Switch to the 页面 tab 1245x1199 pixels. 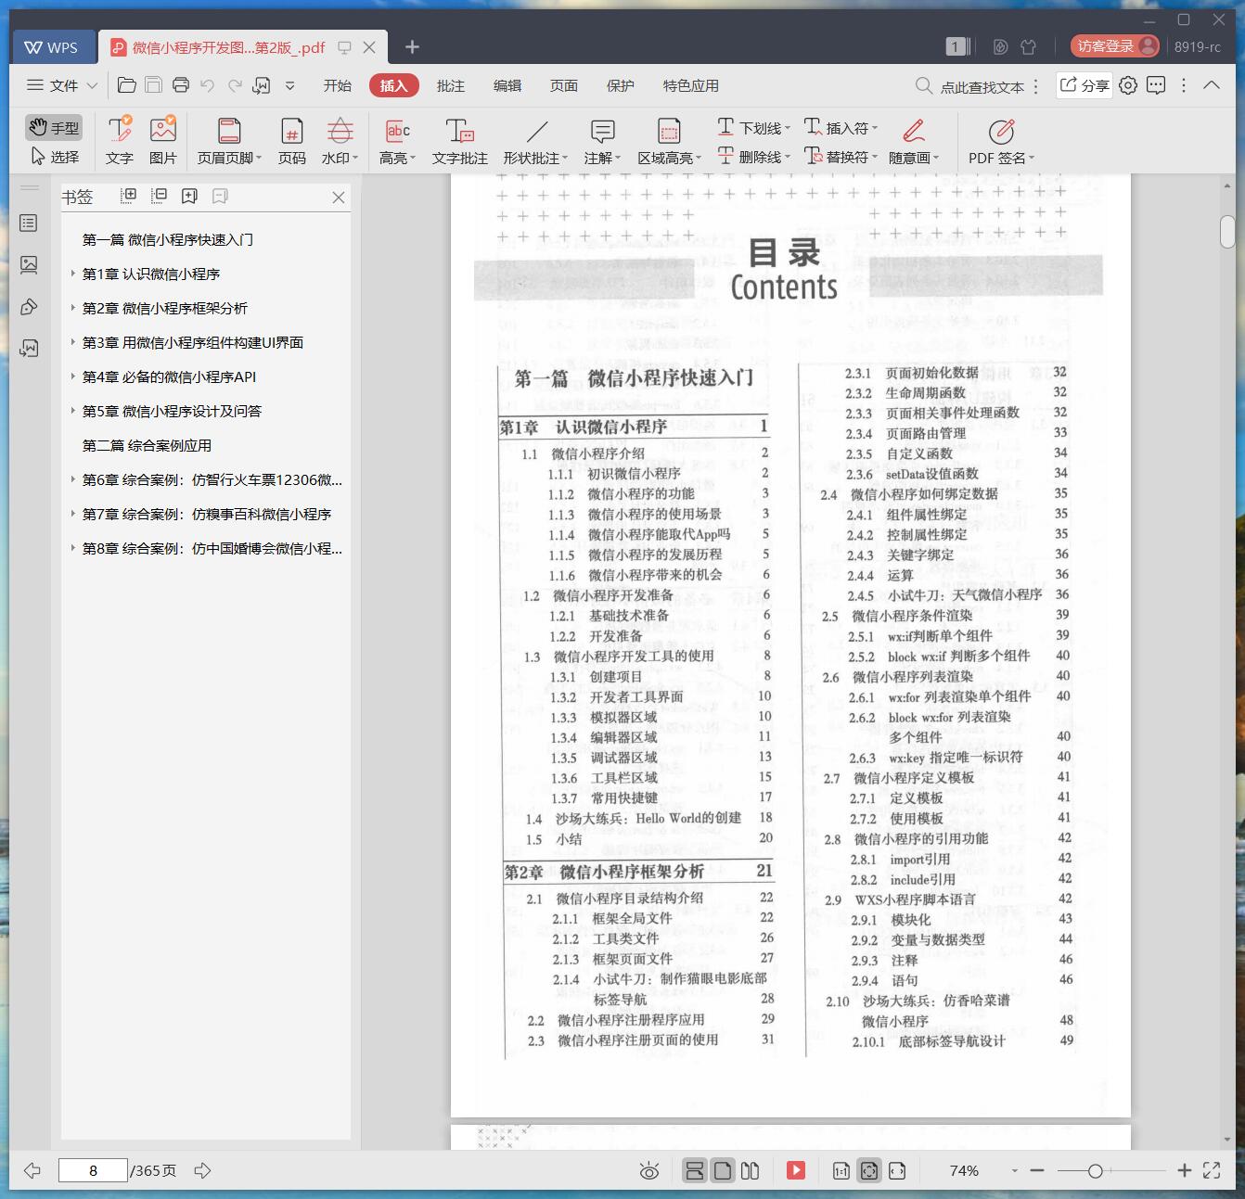[564, 85]
